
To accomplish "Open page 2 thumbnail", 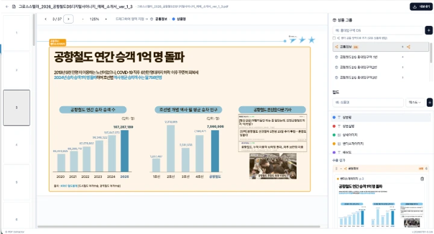I will click(x=17, y=70).
